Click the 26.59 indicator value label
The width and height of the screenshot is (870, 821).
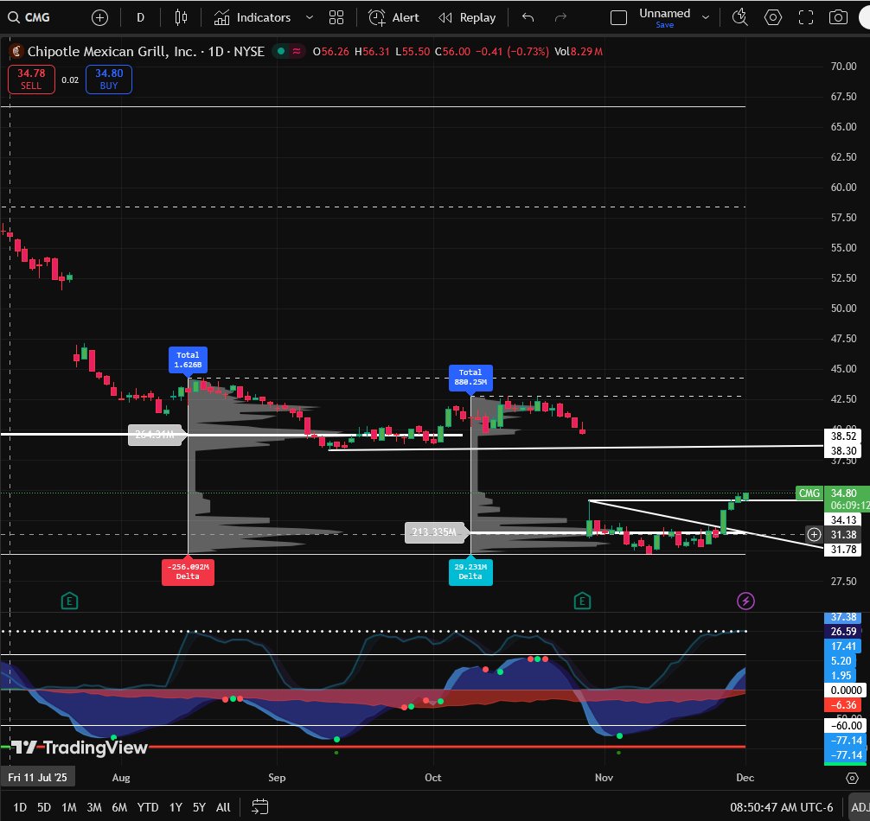(x=843, y=632)
